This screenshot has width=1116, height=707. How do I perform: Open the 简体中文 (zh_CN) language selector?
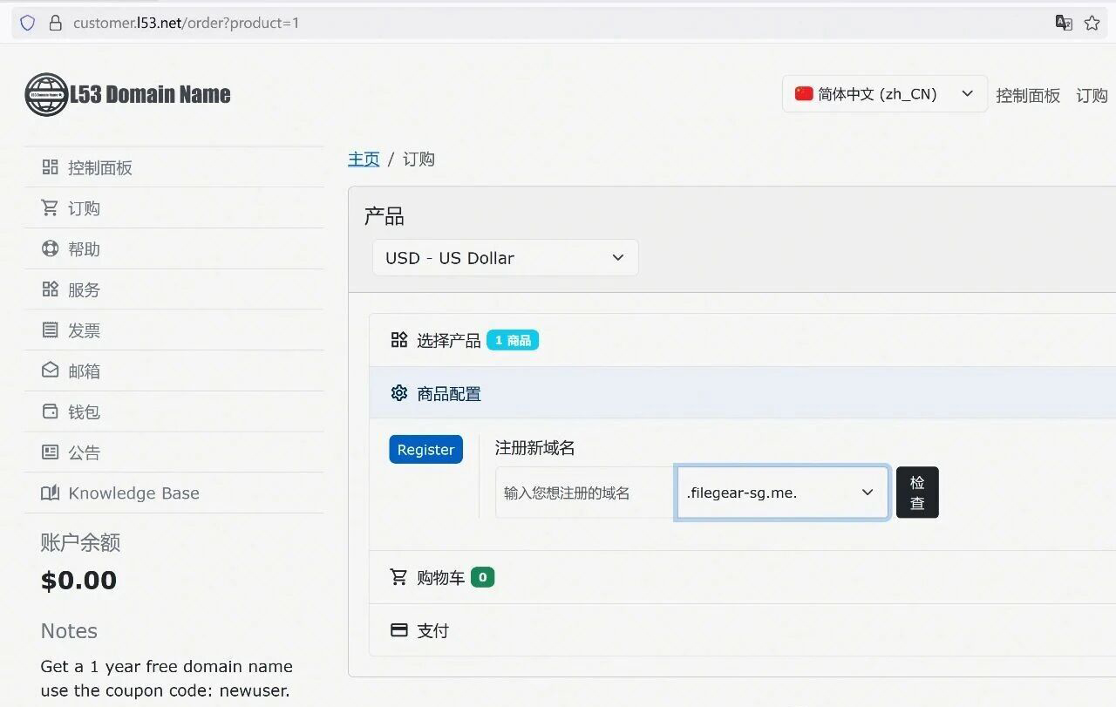884,94
